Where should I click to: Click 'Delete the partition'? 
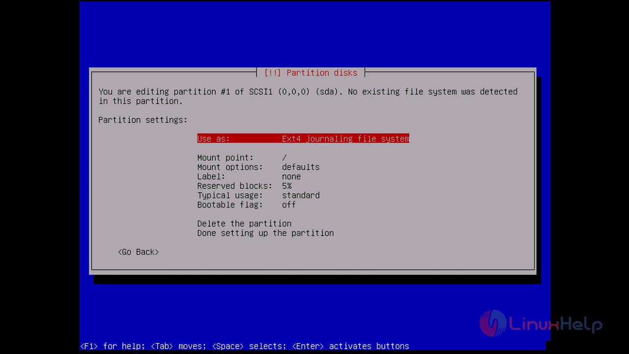pyautogui.click(x=244, y=224)
